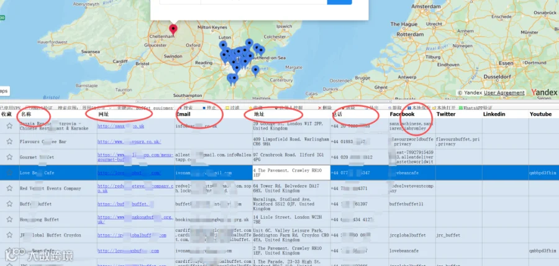This screenshot has width=559, height=266.
Task: Click the 停止 stop toolbar button
Action: point(209,108)
